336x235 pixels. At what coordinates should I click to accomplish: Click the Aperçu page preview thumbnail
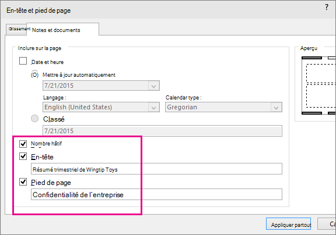point(318,86)
